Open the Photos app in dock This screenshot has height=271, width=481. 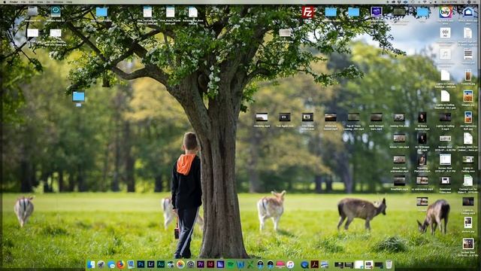coord(180,264)
